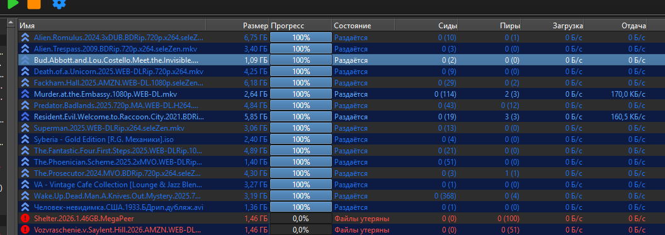Select The.Phoenician.Scheme.2025.2xMVO torrent name
665x235 pixels.
point(118,161)
